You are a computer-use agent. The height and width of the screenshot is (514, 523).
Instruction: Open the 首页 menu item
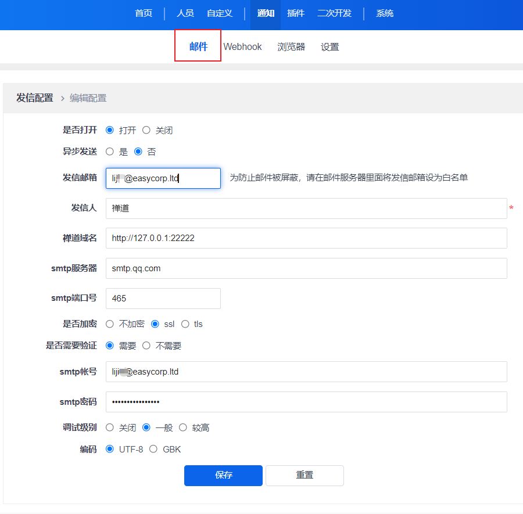click(x=144, y=13)
